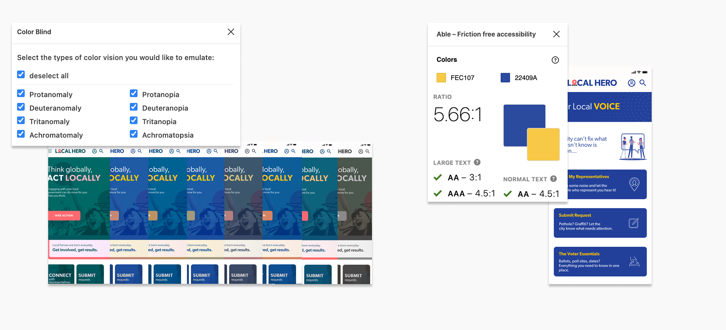The image size is (726, 330).
Task: Click the 22409A hex code text
Action: point(526,78)
